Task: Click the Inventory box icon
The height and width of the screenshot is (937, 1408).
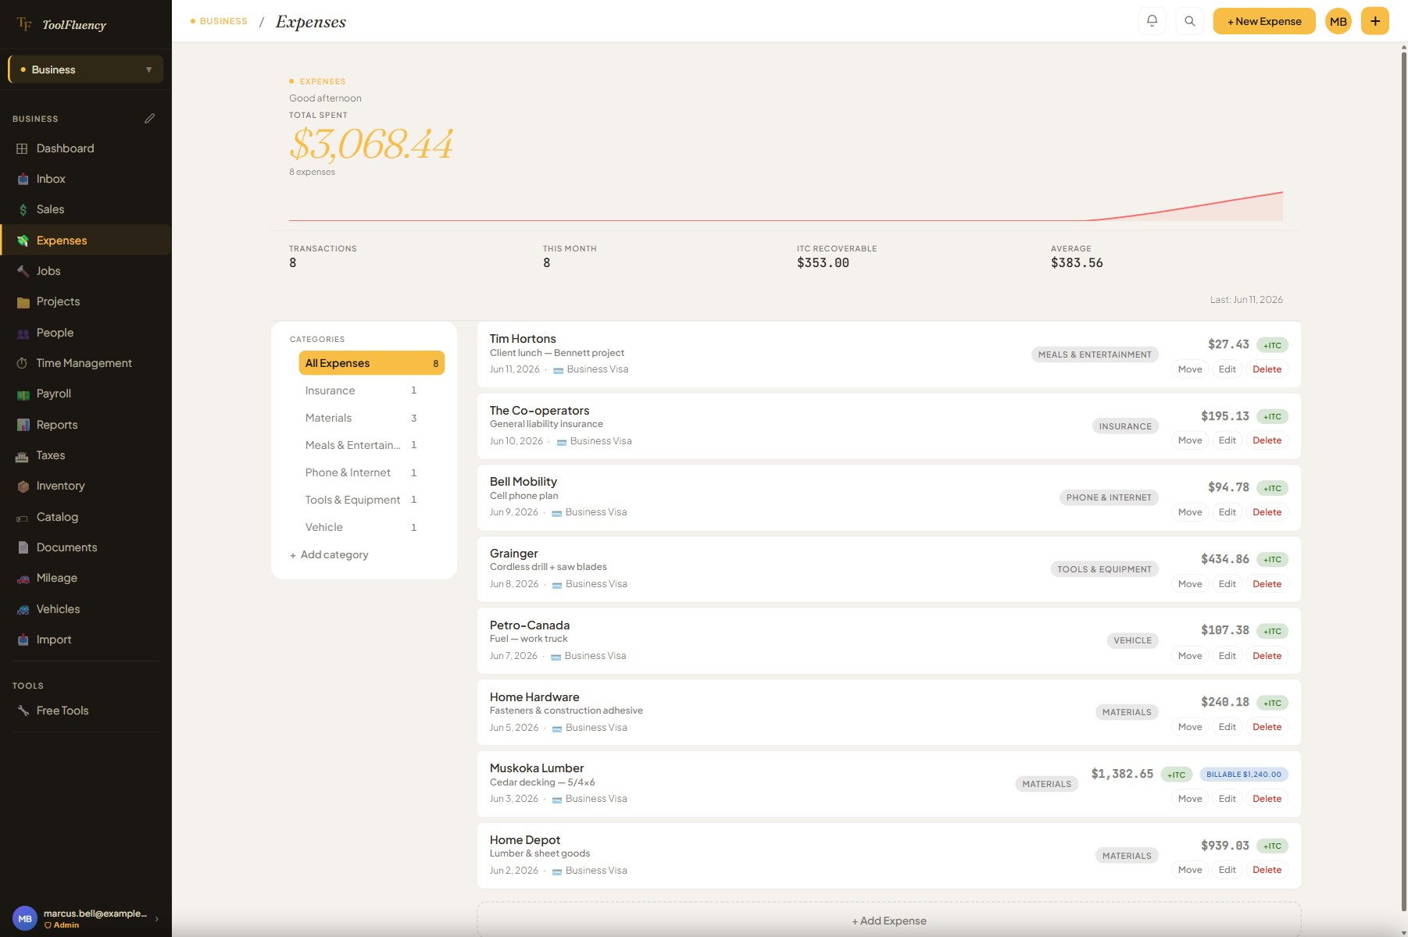Action: (x=23, y=486)
